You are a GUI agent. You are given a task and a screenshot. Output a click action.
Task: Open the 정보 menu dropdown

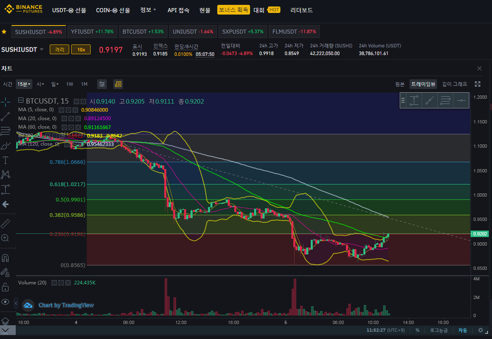click(148, 10)
